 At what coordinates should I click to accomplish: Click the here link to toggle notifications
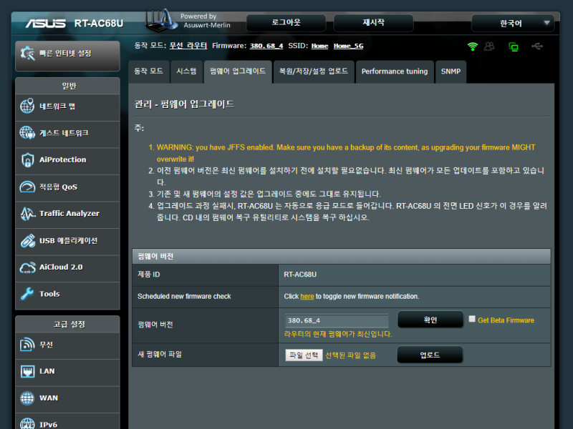point(307,296)
